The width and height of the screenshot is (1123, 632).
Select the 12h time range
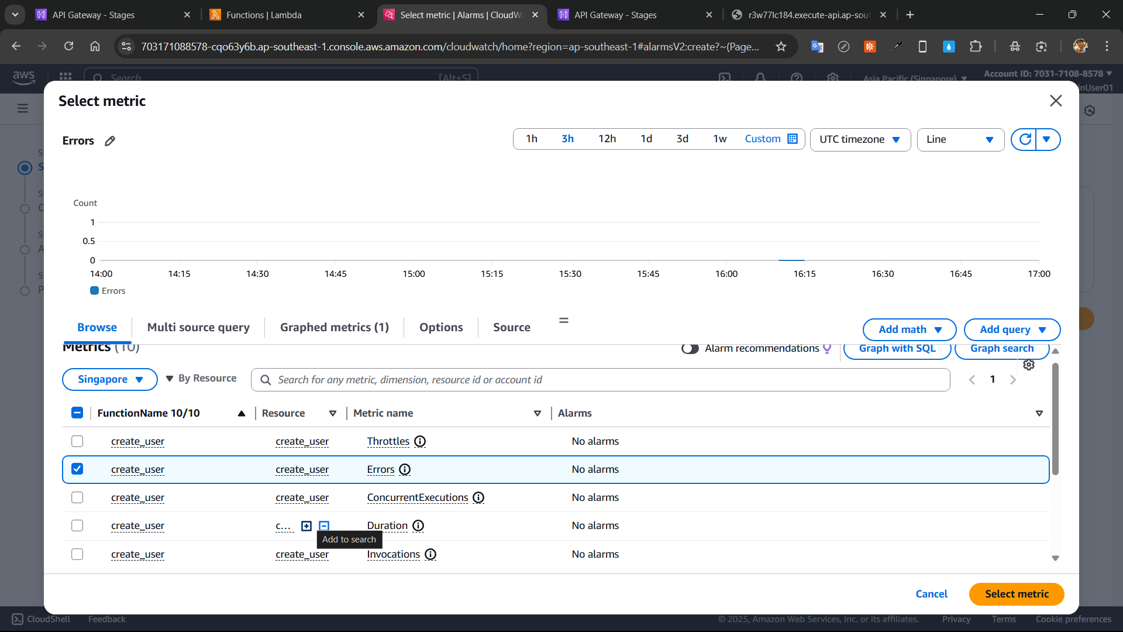coord(607,139)
